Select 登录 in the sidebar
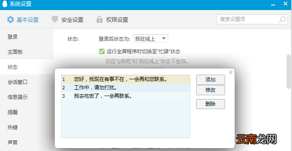Image resolution: width=292 pixels, height=151 pixels. coord(26,37)
